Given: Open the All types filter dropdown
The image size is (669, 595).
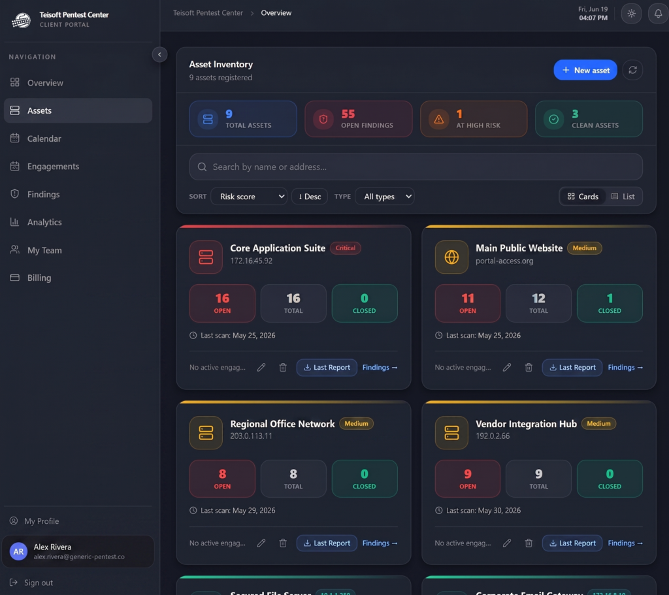Looking at the screenshot, I should [x=385, y=197].
